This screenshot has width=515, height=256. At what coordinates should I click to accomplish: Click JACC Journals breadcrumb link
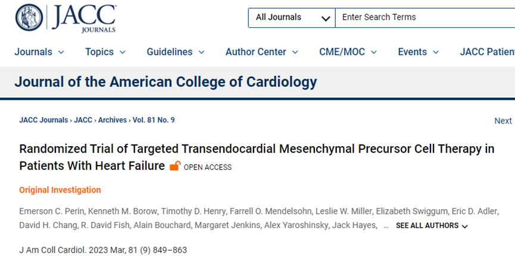click(x=43, y=120)
